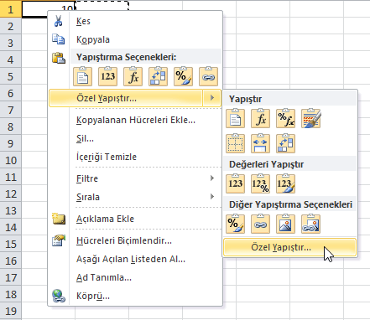370x320 pixels.
Task: Expand Özel Yapıştır submenu arrow in context menu
Action: pyautogui.click(x=212, y=98)
